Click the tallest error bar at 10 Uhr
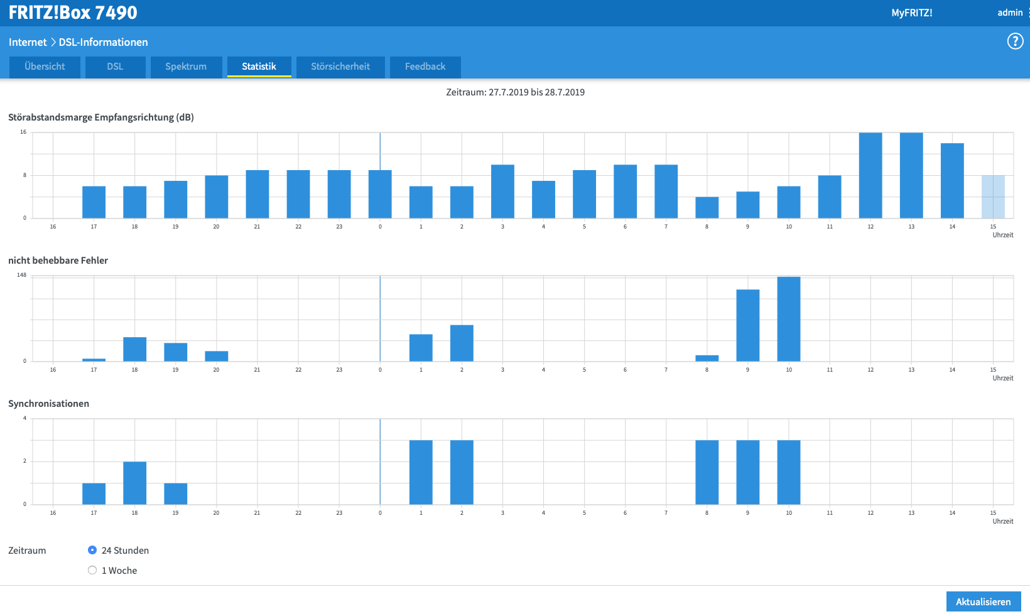The height and width of the screenshot is (614, 1030). click(789, 319)
